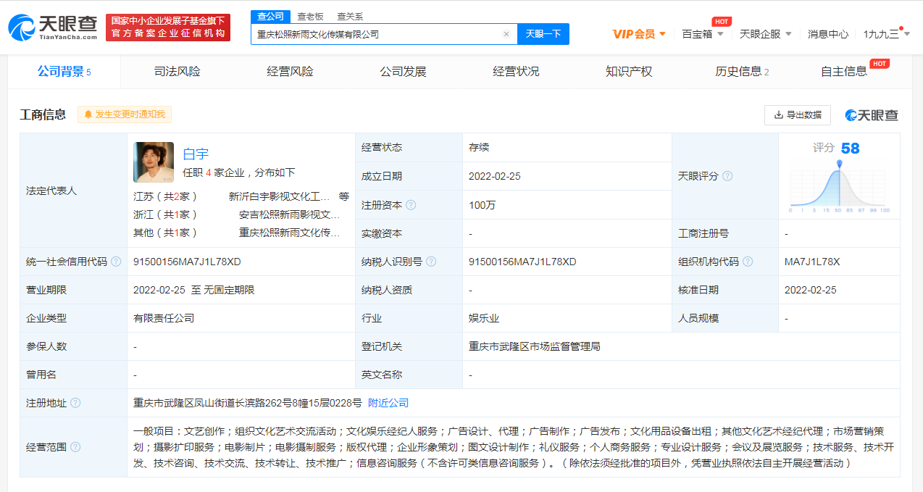Viewport: 923px width, 492px height.
Task: Click the 导出数据 export button
Action: [797, 114]
